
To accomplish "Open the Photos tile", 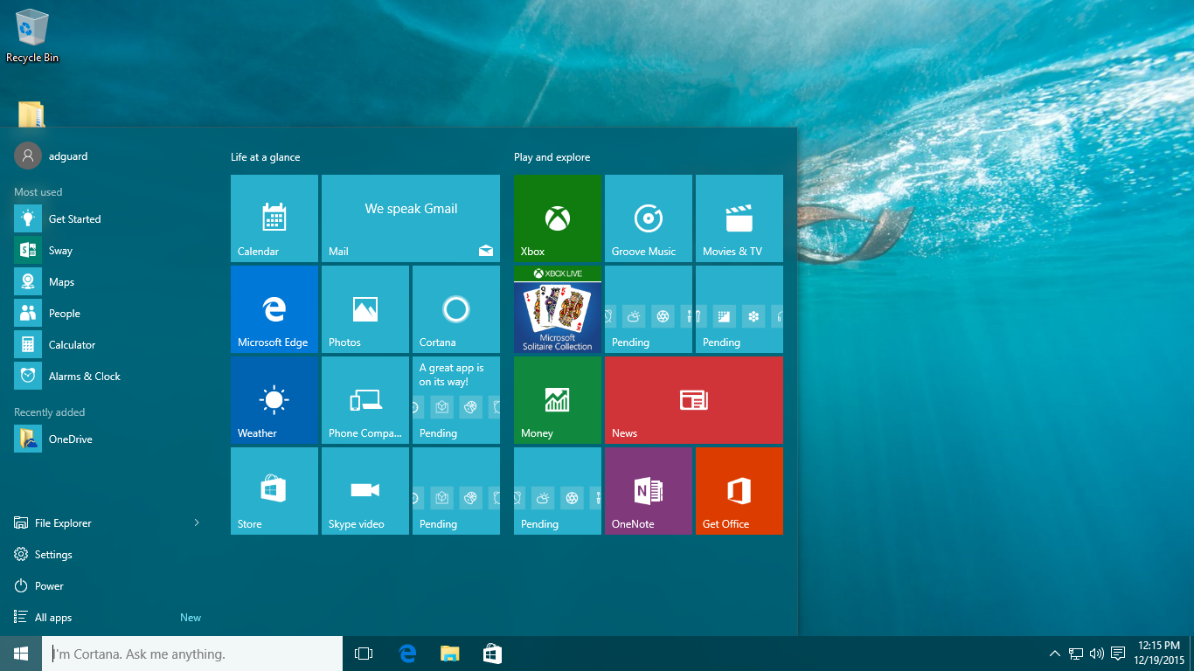I will (x=365, y=309).
